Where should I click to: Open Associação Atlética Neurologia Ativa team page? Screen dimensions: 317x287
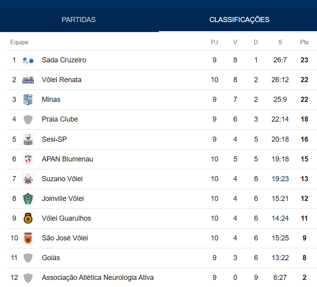coord(98,278)
